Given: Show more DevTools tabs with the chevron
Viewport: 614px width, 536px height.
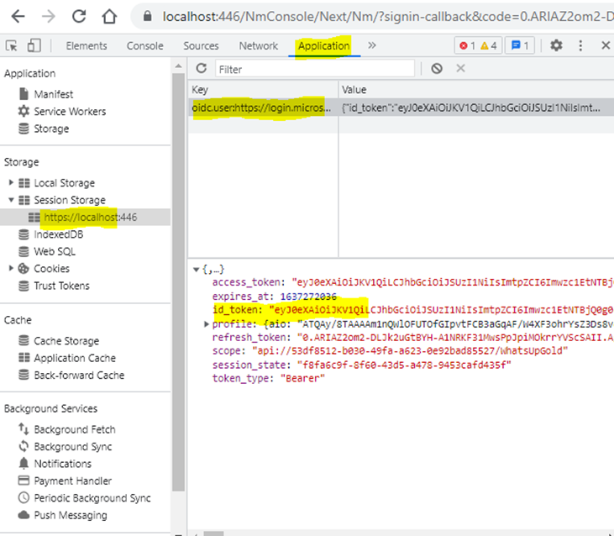Looking at the screenshot, I should point(372,45).
